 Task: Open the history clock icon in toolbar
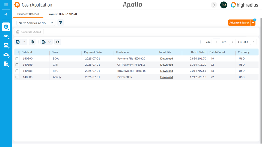(32, 42)
